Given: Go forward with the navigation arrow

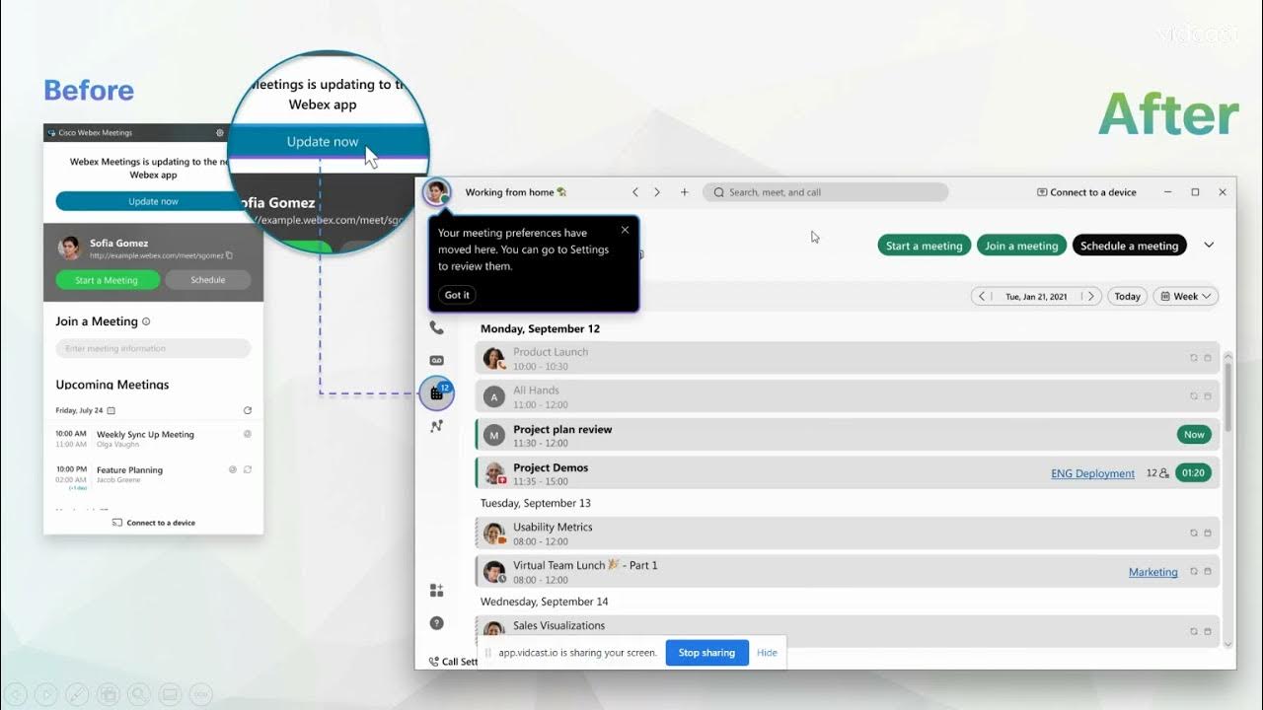Looking at the screenshot, I should click(657, 192).
